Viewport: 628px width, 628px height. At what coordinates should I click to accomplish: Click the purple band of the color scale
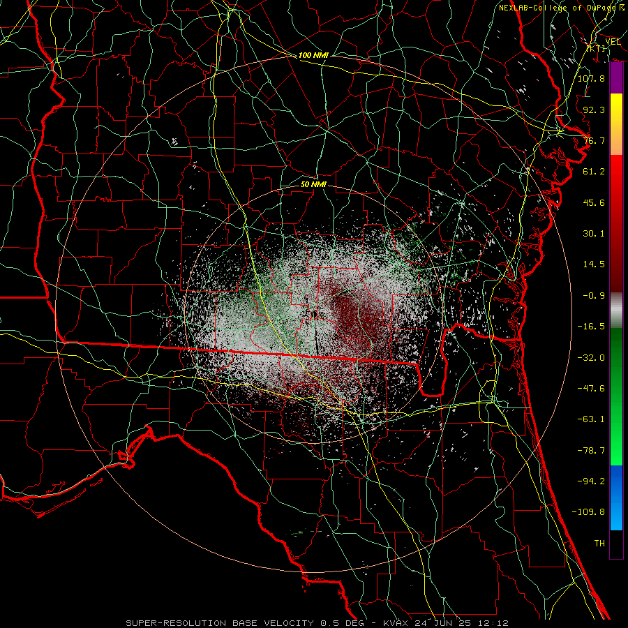pos(616,78)
